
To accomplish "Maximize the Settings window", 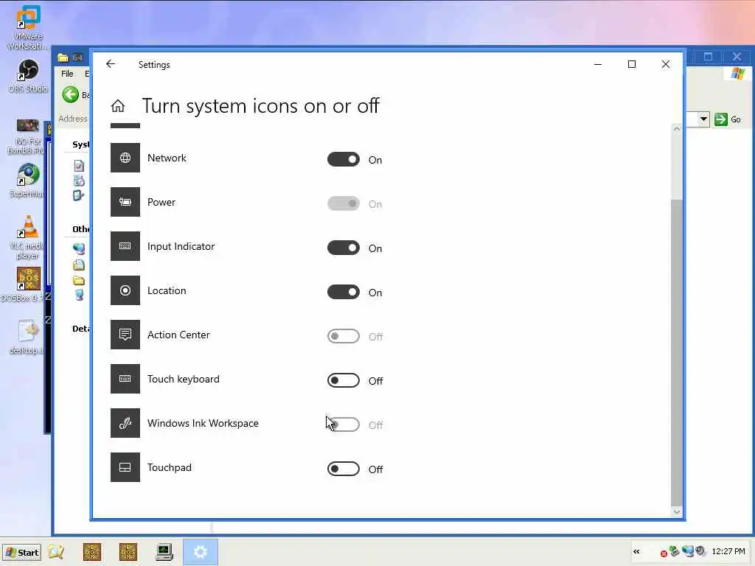I will pyautogui.click(x=632, y=64).
